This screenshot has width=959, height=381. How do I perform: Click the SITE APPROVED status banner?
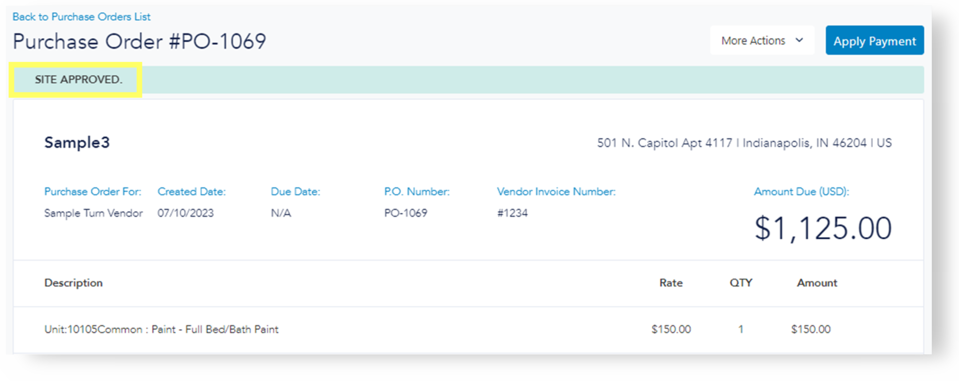click(x=79, y=79)
